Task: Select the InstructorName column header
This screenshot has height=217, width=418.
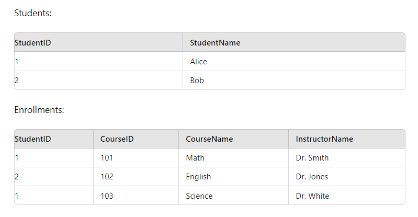Action: point(324,139)
